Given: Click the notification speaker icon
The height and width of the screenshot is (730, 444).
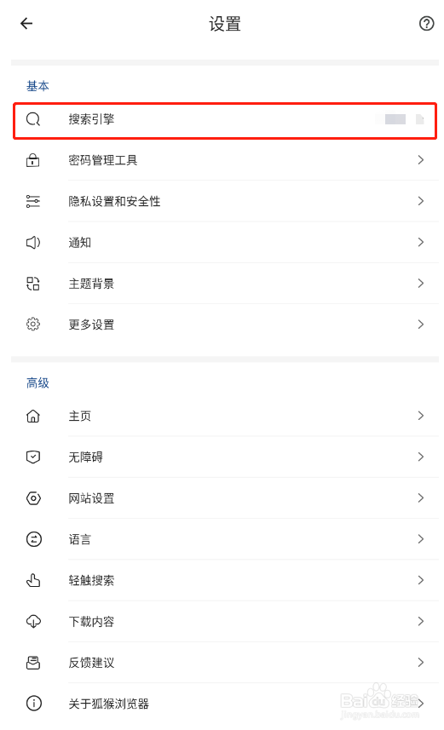Looking at the screenshot, I should pos(32,242).
